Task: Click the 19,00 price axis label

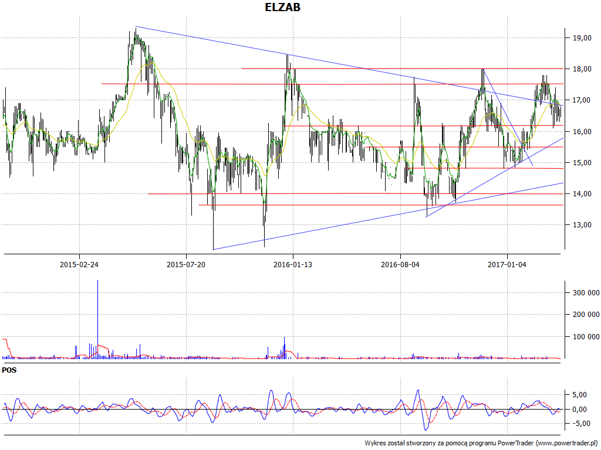Action: 582,38
